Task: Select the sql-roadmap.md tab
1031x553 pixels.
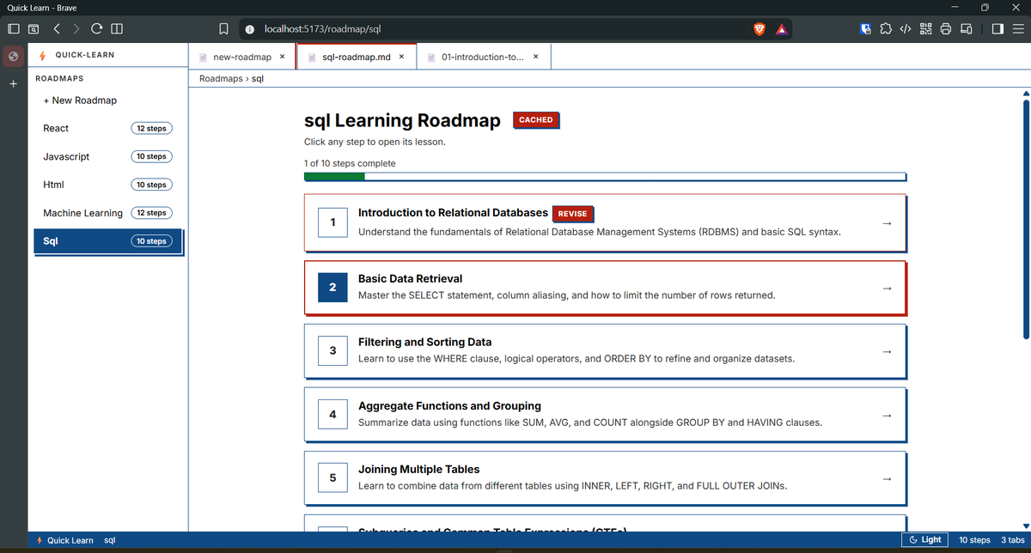Action: pos(357,57)
